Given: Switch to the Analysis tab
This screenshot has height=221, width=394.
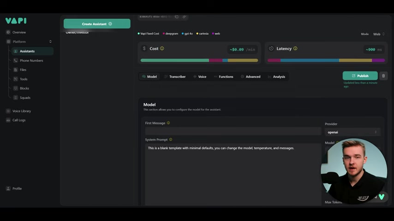Looking at the screenshot, I should (277, 76).
